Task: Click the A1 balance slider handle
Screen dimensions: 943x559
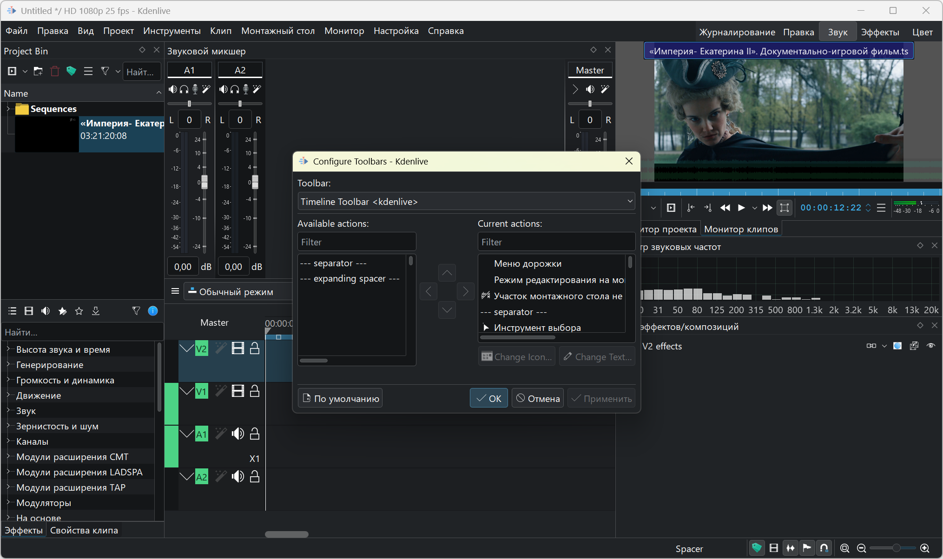Action: coord(189,103)
